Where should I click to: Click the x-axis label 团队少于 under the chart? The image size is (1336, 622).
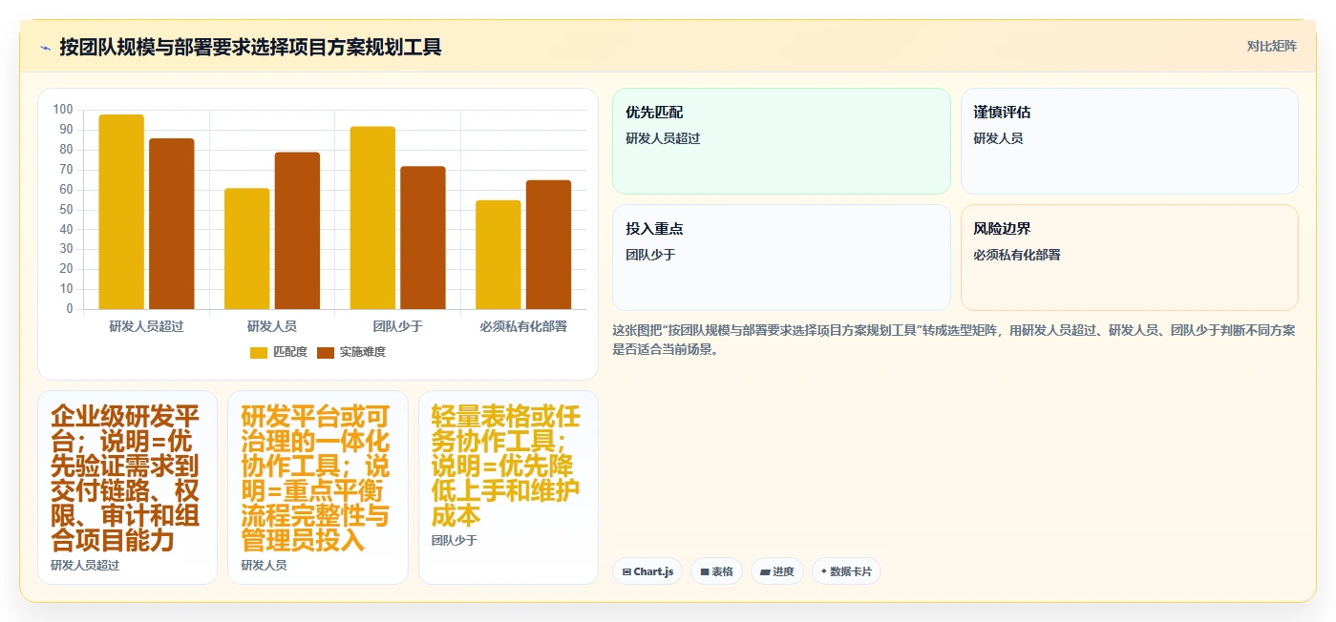[397, 326]
